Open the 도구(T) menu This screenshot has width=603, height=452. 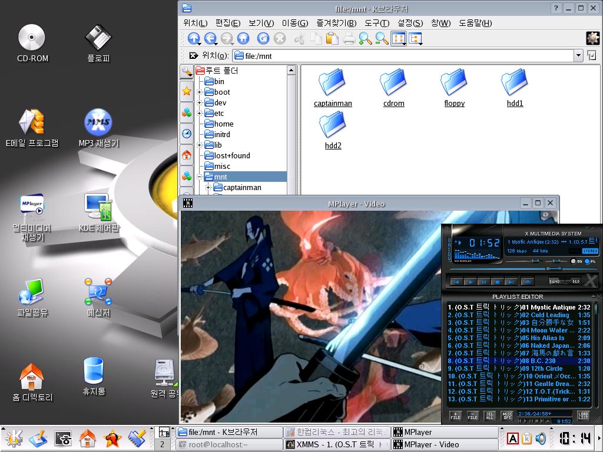377,23
